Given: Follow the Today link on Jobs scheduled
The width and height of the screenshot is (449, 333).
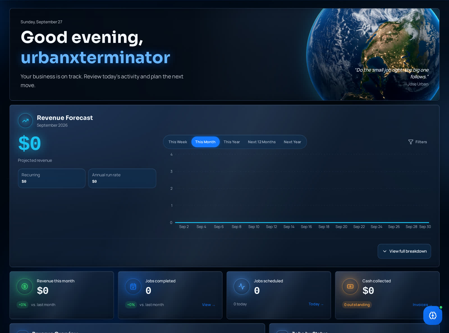Looking at the screenshot, I should (x=316, y=304).
